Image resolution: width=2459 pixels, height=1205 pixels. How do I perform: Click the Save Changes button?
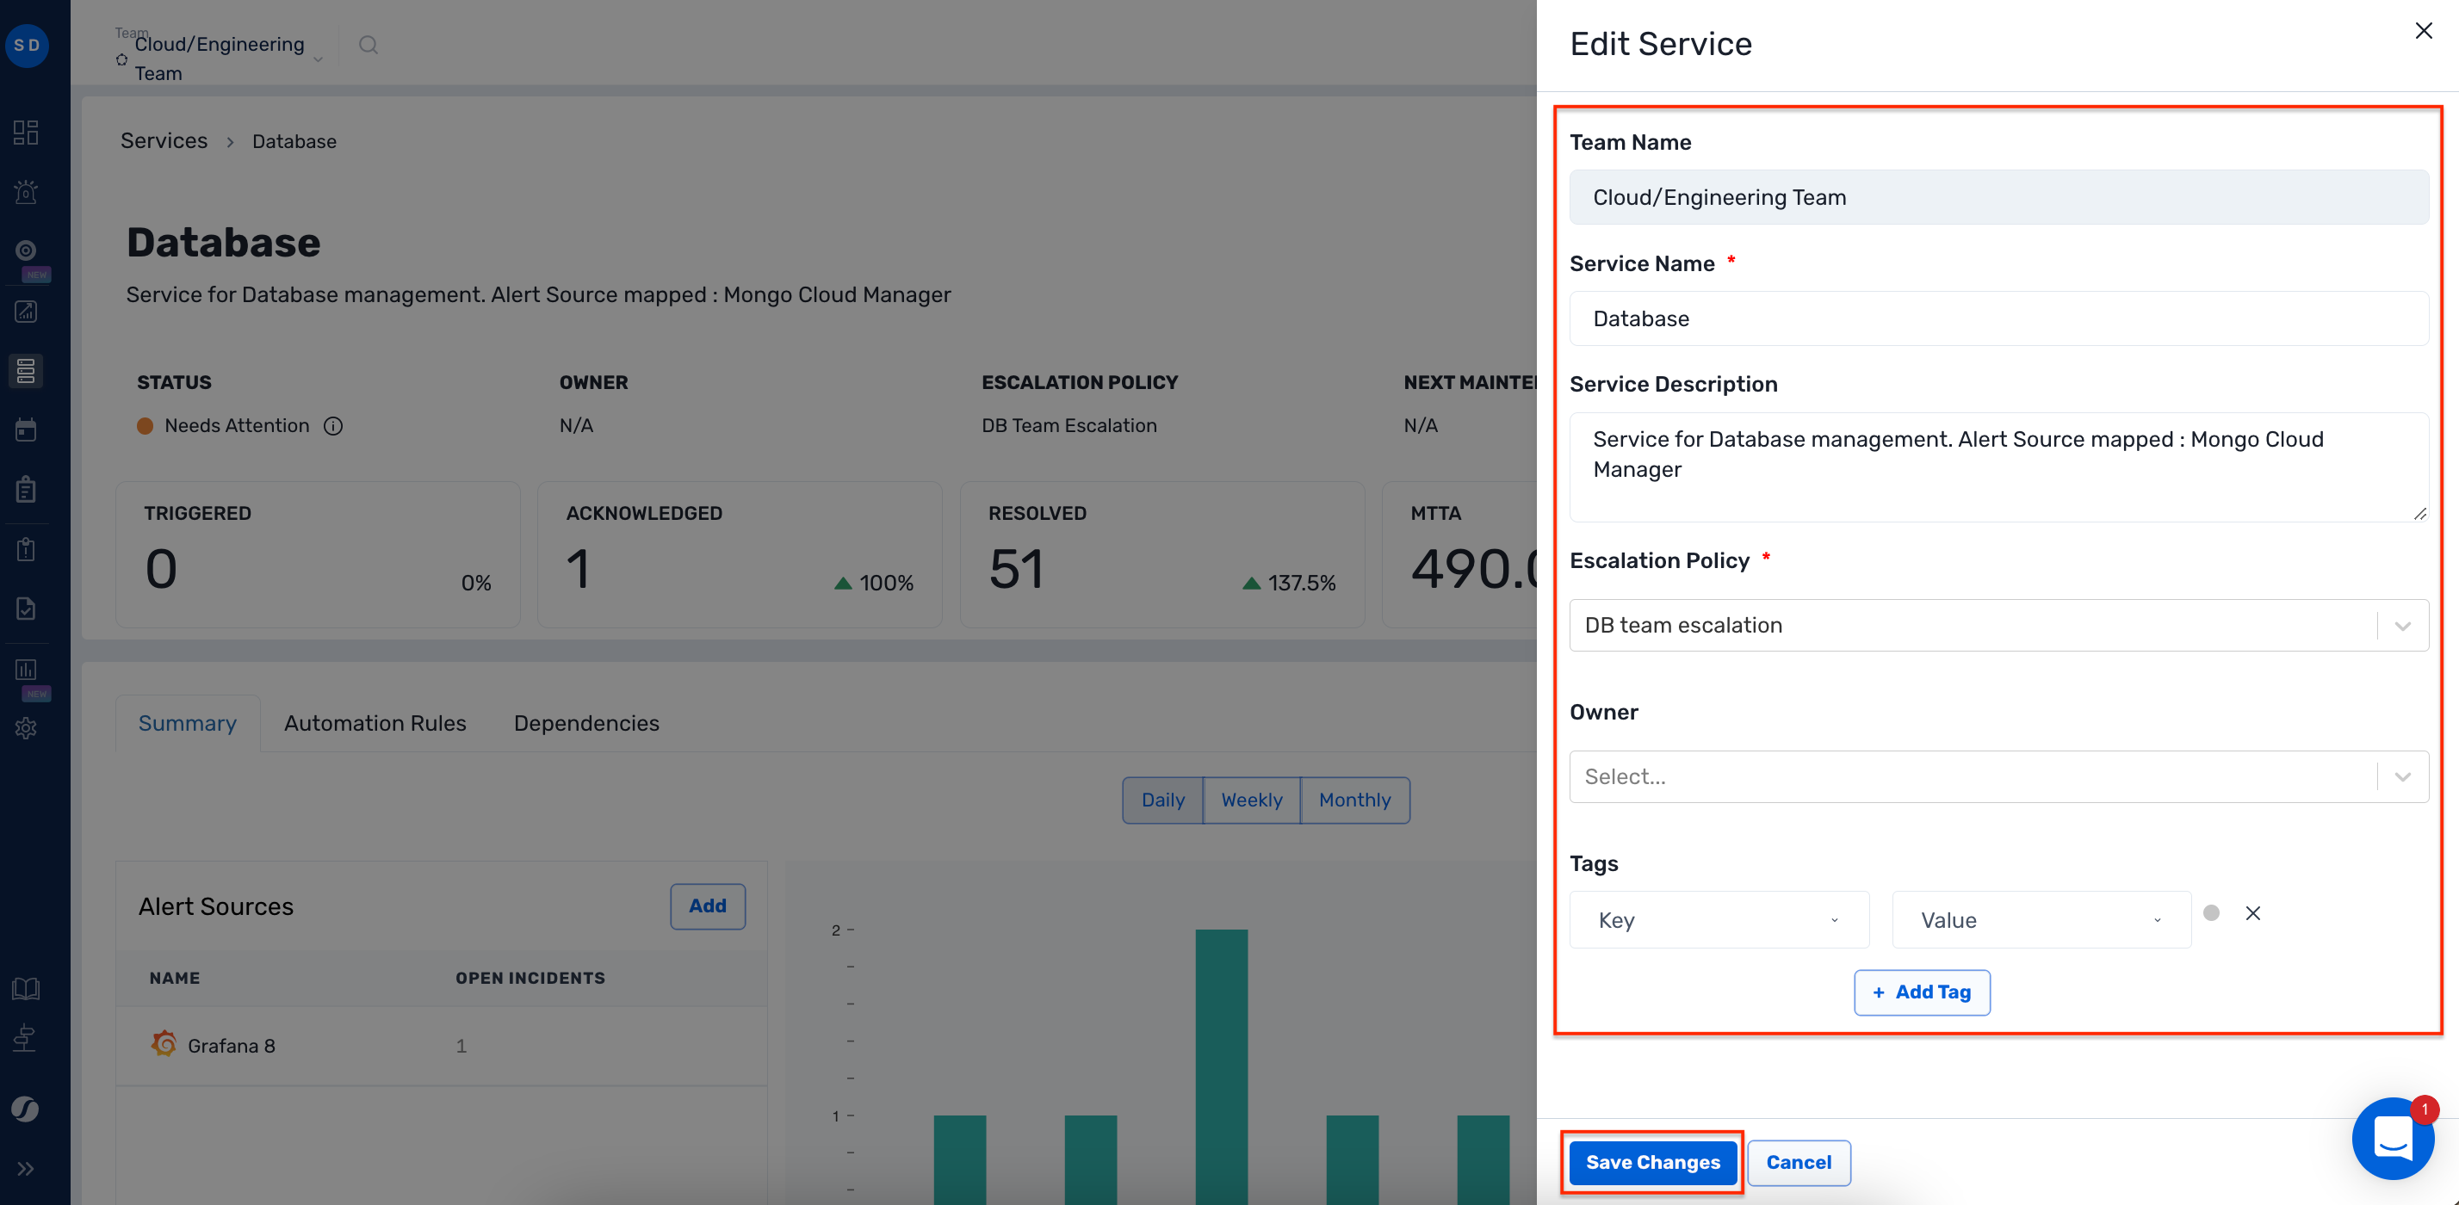tap(1652, 1162)
